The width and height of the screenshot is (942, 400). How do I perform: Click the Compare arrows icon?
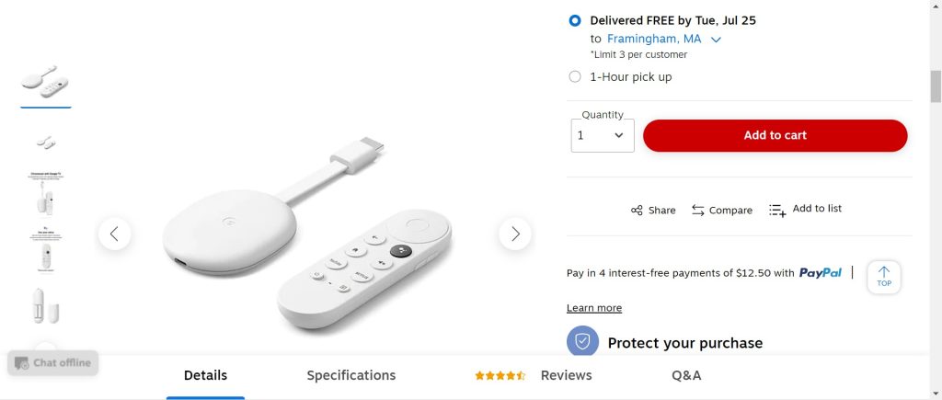698,211
